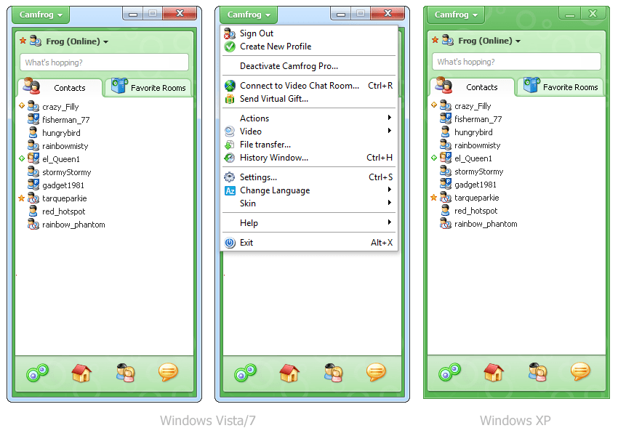Select Contacts tab in XP window
This screenshot has height=436, width=618.
[472, 86]
